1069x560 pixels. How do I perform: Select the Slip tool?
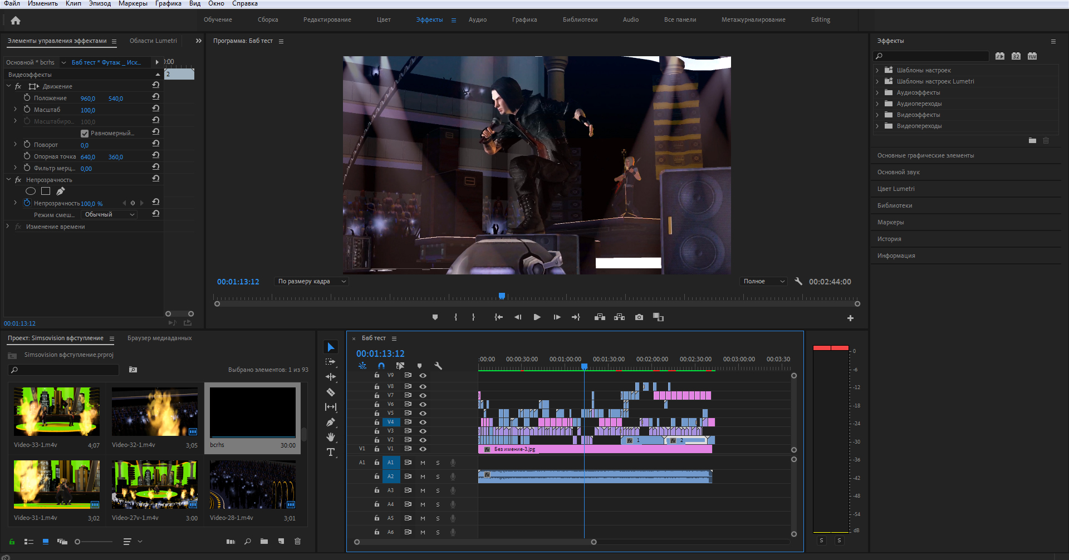click(331, 407)
